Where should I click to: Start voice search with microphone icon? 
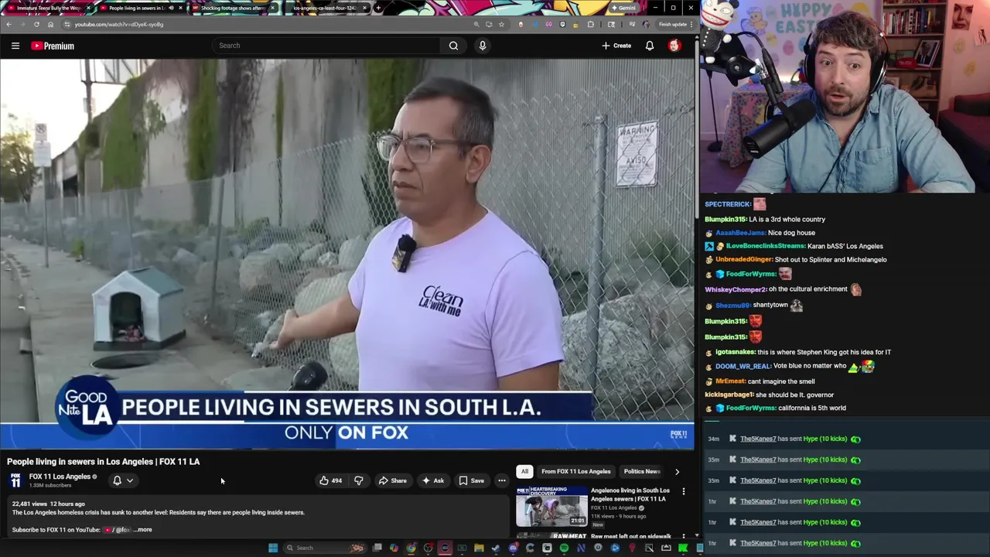coord(483,46)
